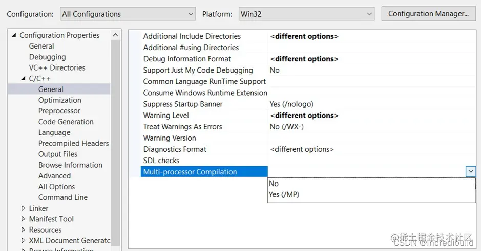Click Debug Information Format different options value

coord(304,59)
